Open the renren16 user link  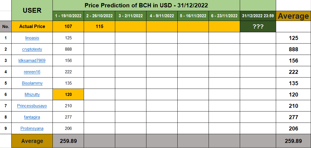[x=32, y=72]
